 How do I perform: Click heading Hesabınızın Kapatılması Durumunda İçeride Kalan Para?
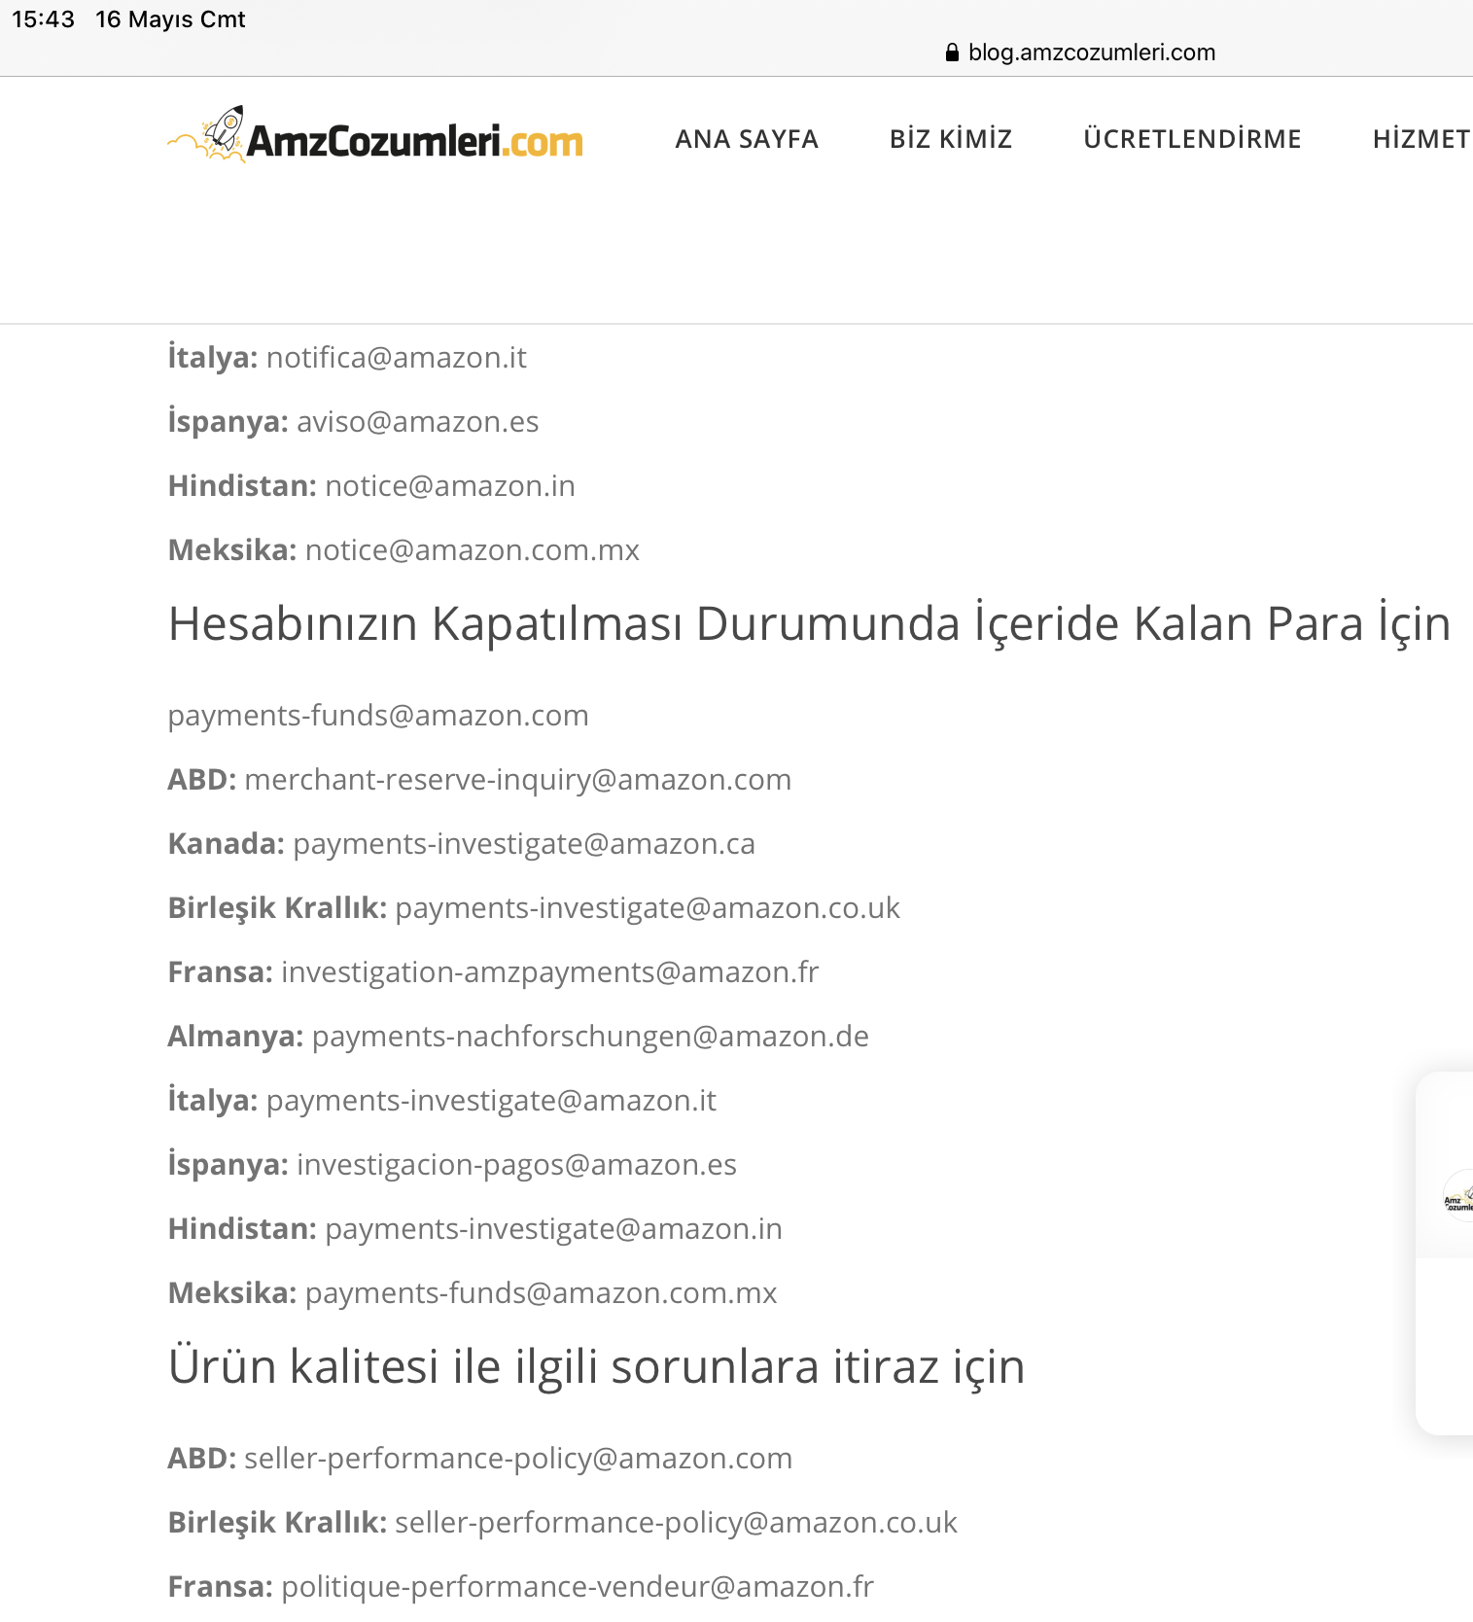pyautogui.click(x=809, y=623)
